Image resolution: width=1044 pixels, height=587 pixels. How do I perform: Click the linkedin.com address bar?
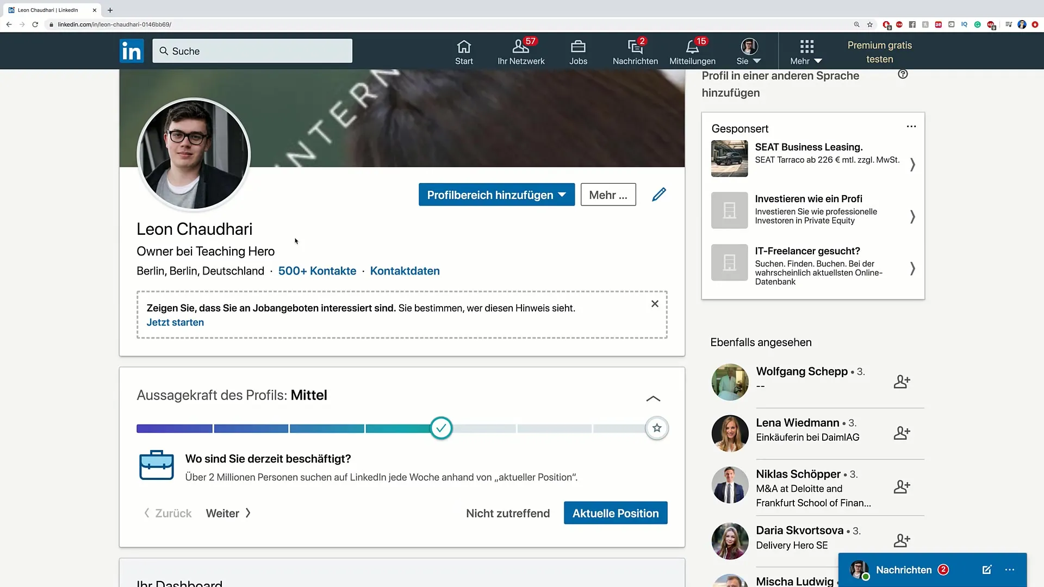click(x=446, y=24)
